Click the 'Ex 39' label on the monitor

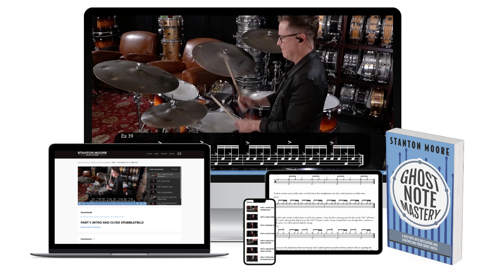(x=127, y=136)
